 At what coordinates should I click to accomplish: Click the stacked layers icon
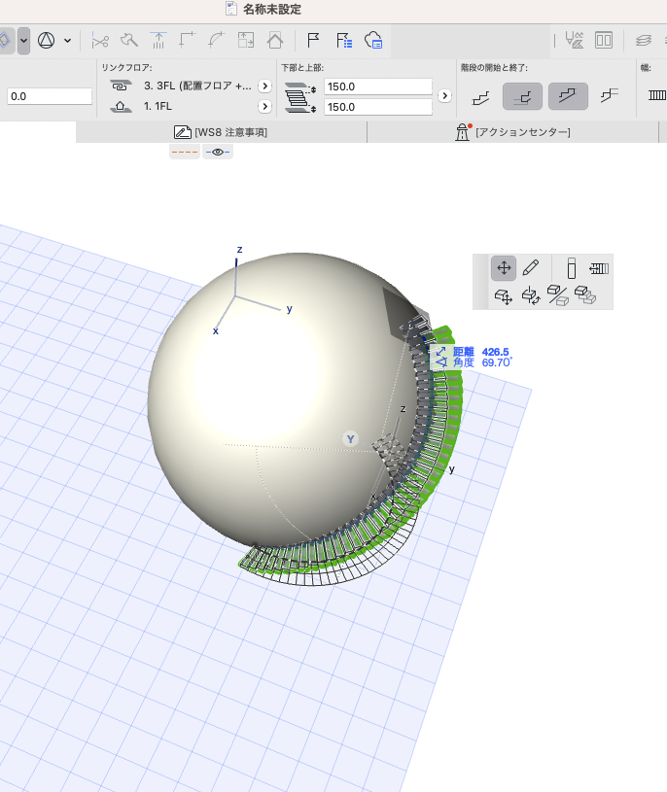644,40
